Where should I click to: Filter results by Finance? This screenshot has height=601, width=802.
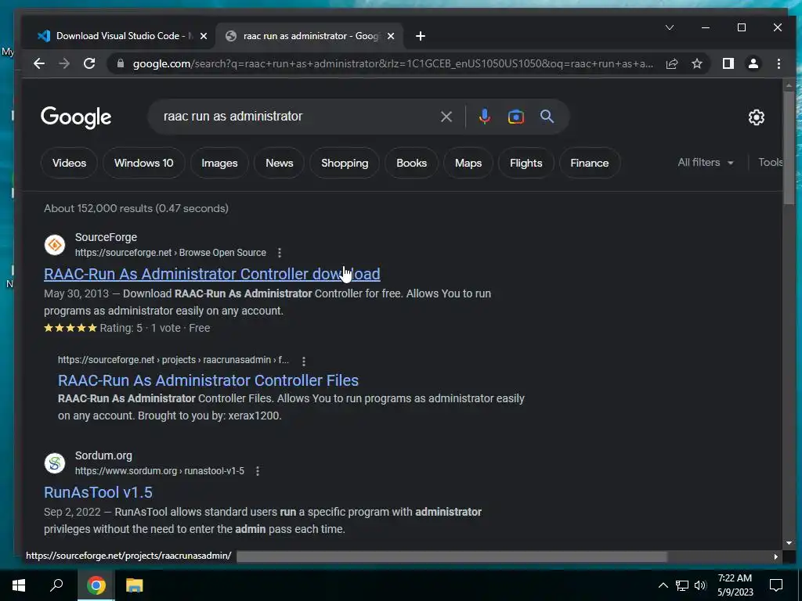click(x=590, y=163)
